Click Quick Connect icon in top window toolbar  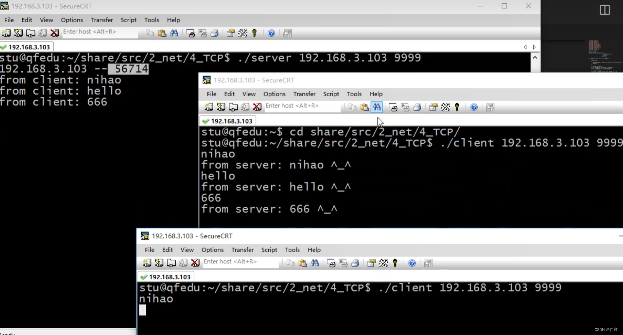point(19,33)
